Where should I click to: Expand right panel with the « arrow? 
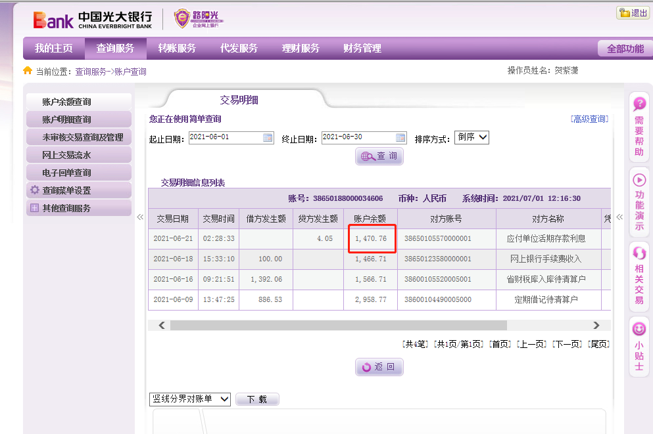pyautogui.click(x=619, y=217)
